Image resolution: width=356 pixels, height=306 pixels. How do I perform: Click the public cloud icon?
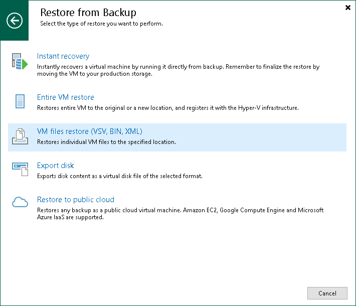tap(20, 203)
